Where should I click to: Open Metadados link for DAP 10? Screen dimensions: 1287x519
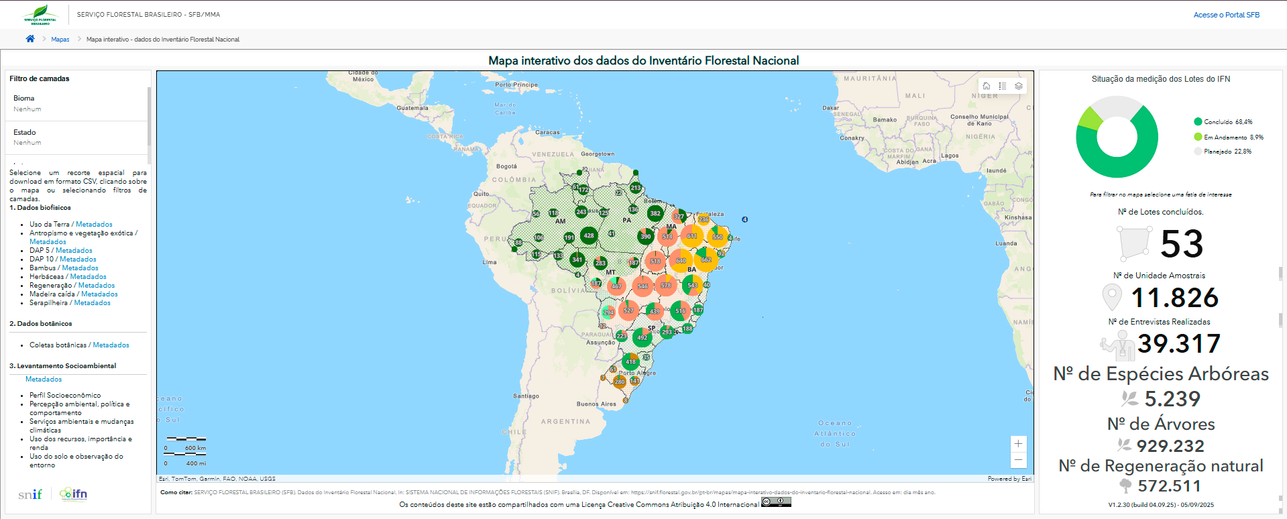tap(78, 259)
